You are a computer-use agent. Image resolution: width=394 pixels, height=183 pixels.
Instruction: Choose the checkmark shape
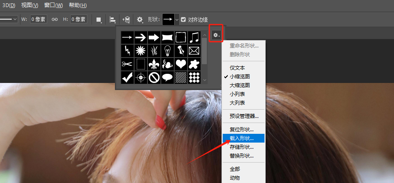(127, 77)
